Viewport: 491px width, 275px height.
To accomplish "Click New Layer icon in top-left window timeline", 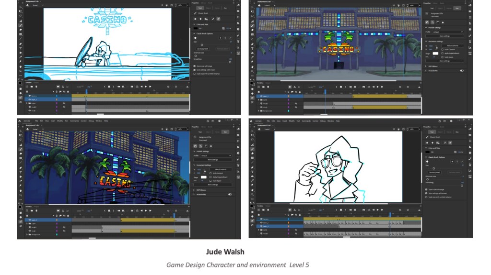I will click(x=28, y=87).
